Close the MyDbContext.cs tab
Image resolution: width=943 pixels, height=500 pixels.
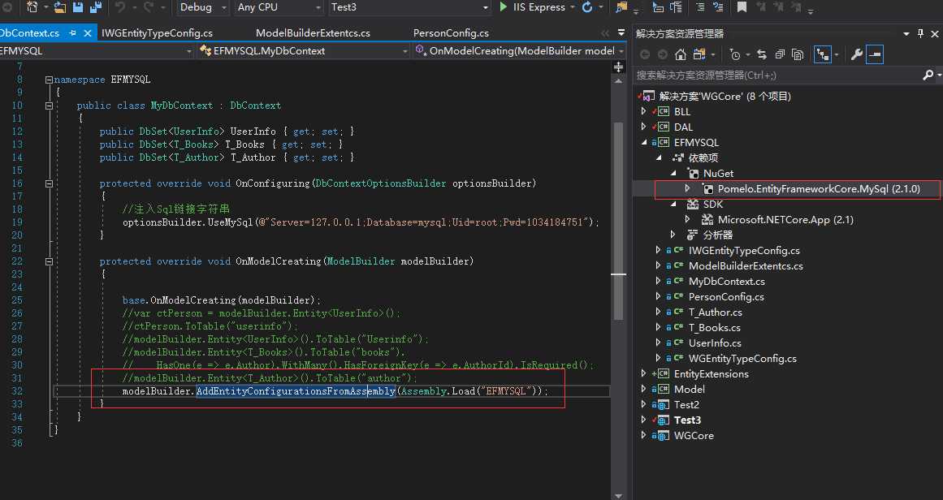87,33
